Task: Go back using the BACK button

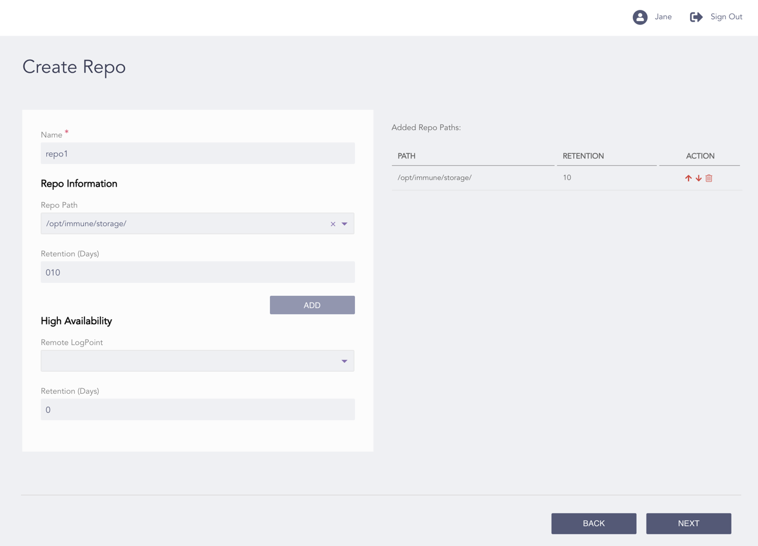Action: tap(593, 523)
